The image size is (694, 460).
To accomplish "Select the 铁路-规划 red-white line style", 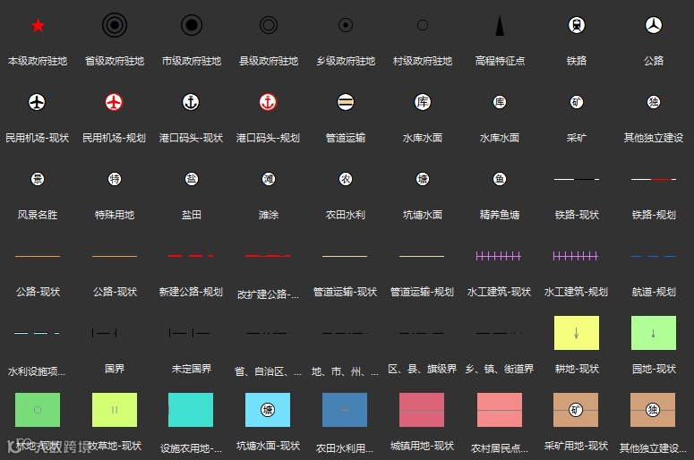I will pyautogui.click(x=654, y=179).
